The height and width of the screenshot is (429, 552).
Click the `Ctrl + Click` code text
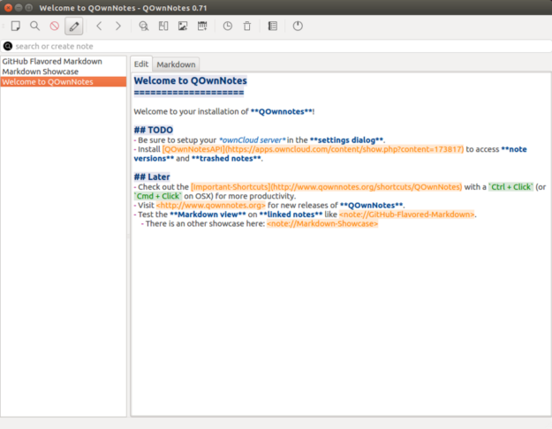click(x=510, y=187)
